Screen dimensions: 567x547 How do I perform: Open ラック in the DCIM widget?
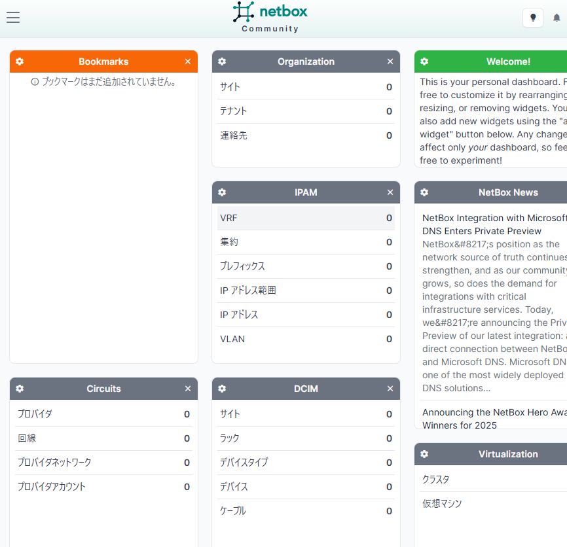[x=306, y=438]
